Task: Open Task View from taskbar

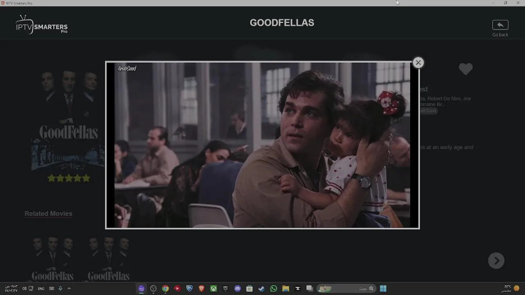Action: coord(310,288)
